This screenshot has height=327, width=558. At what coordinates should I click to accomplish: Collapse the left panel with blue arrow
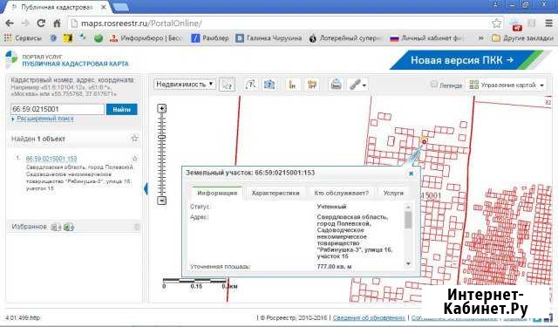coord(146,188)
